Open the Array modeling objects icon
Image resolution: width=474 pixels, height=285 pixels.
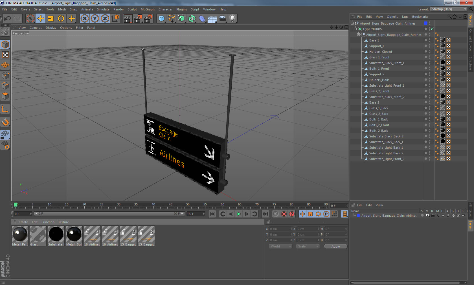[x=192, y=19]
